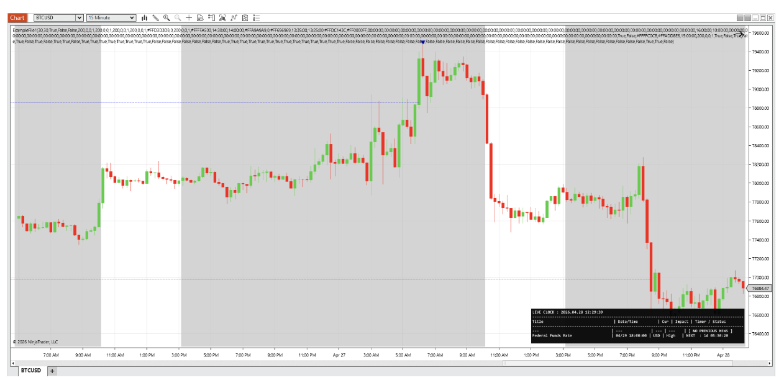
Task: Click the 78000.00 price axis label
Action: (x=760, y=183)
